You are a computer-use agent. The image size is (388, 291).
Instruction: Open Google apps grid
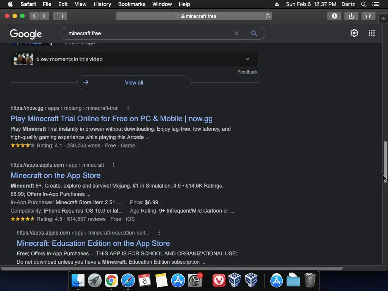click(x=372, y=33)
